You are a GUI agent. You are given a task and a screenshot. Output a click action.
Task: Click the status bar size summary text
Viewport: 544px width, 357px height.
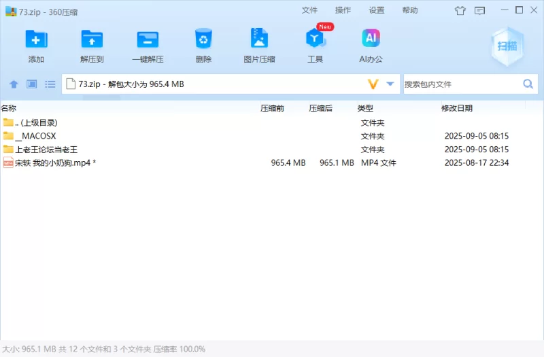click(x=104, y=349)
